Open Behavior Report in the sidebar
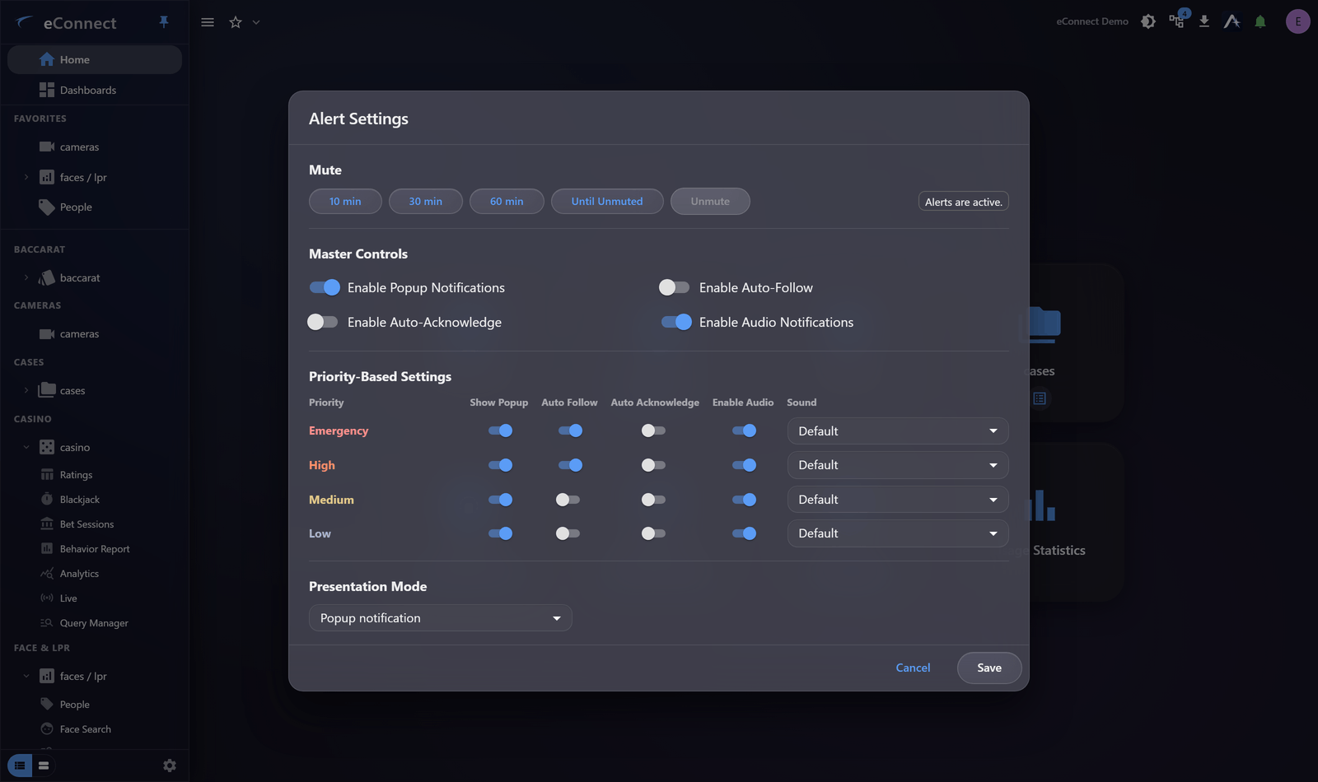This screenshot has width=1318, height=782. 95,549
